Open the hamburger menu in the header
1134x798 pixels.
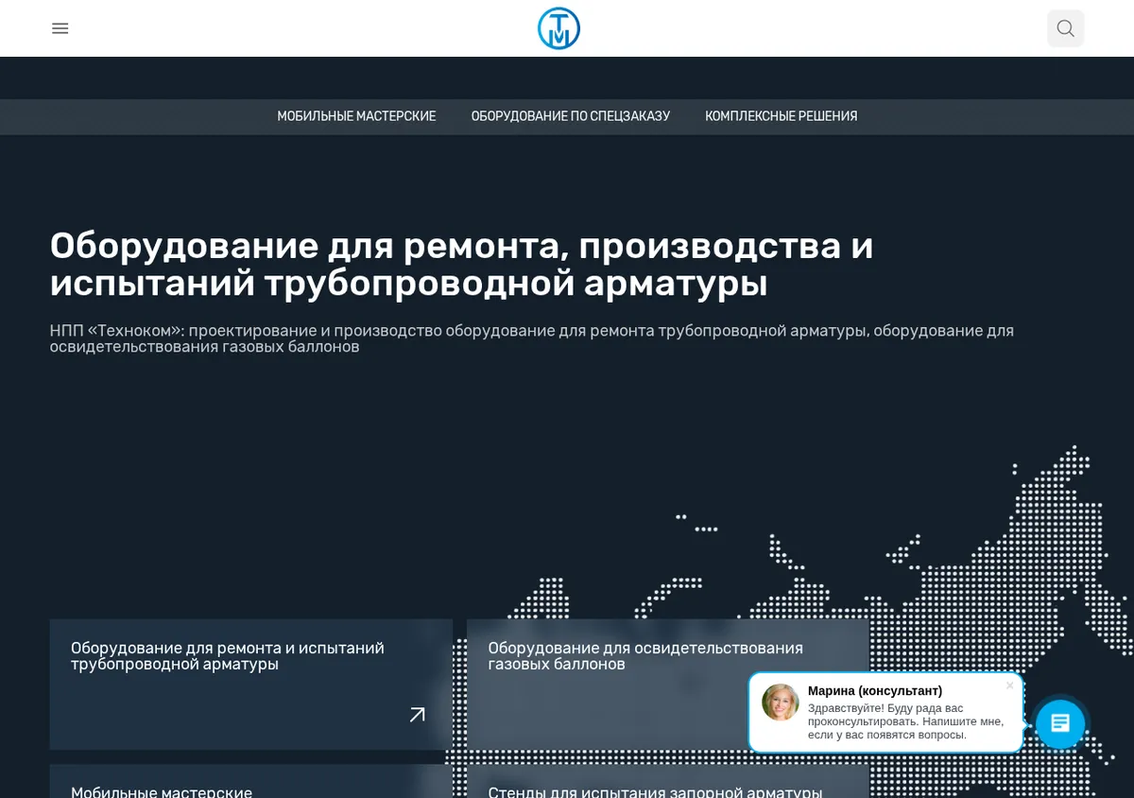point(60,28)
